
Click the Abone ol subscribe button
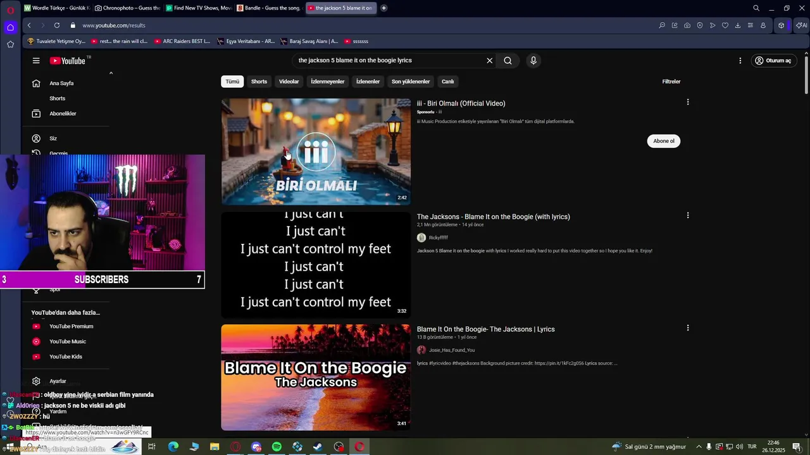click(x=664, y=141)
